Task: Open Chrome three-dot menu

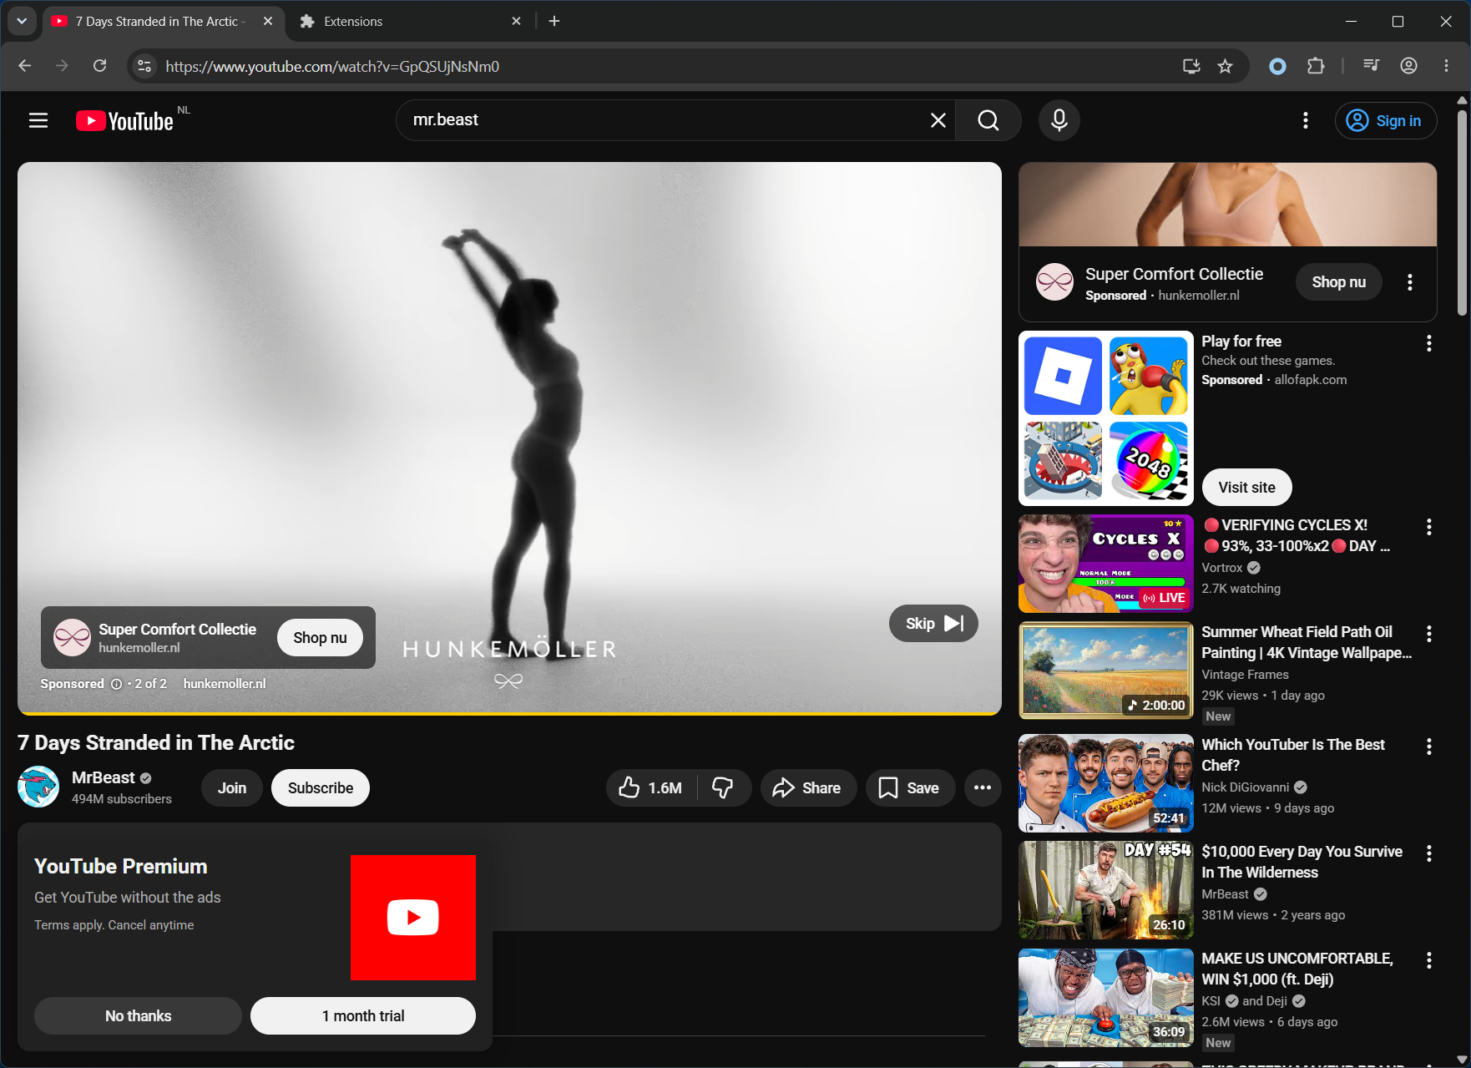Action: (1447, 66)
